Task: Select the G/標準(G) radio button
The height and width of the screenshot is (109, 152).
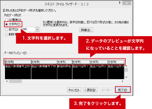Action: pos(6,20)
